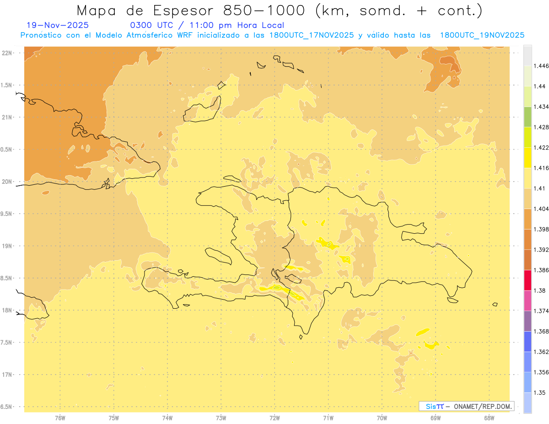Pick the blue legend swatch between 1.362 and 1.368
Viewport: 549px width, 424px height.
tap(527, 342)
